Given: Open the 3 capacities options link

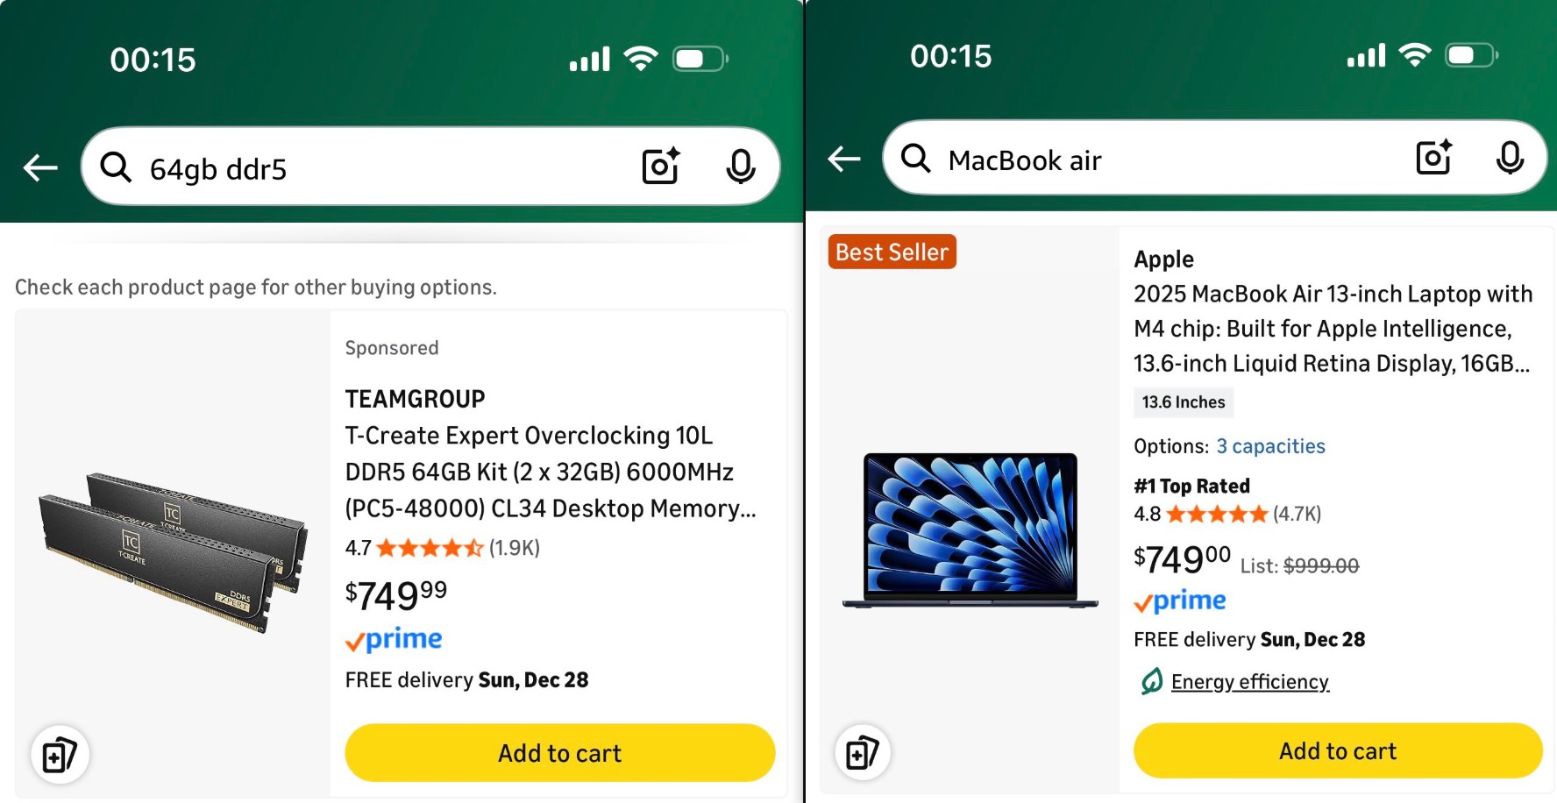Looking at the screenshot, I should click(x=1270, y=446).
